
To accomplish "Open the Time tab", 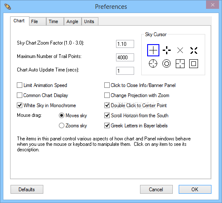I will (x=55, y=21).
